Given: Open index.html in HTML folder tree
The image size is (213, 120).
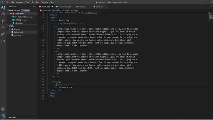Looking at the screenshot, I should [x=18, y=32].
